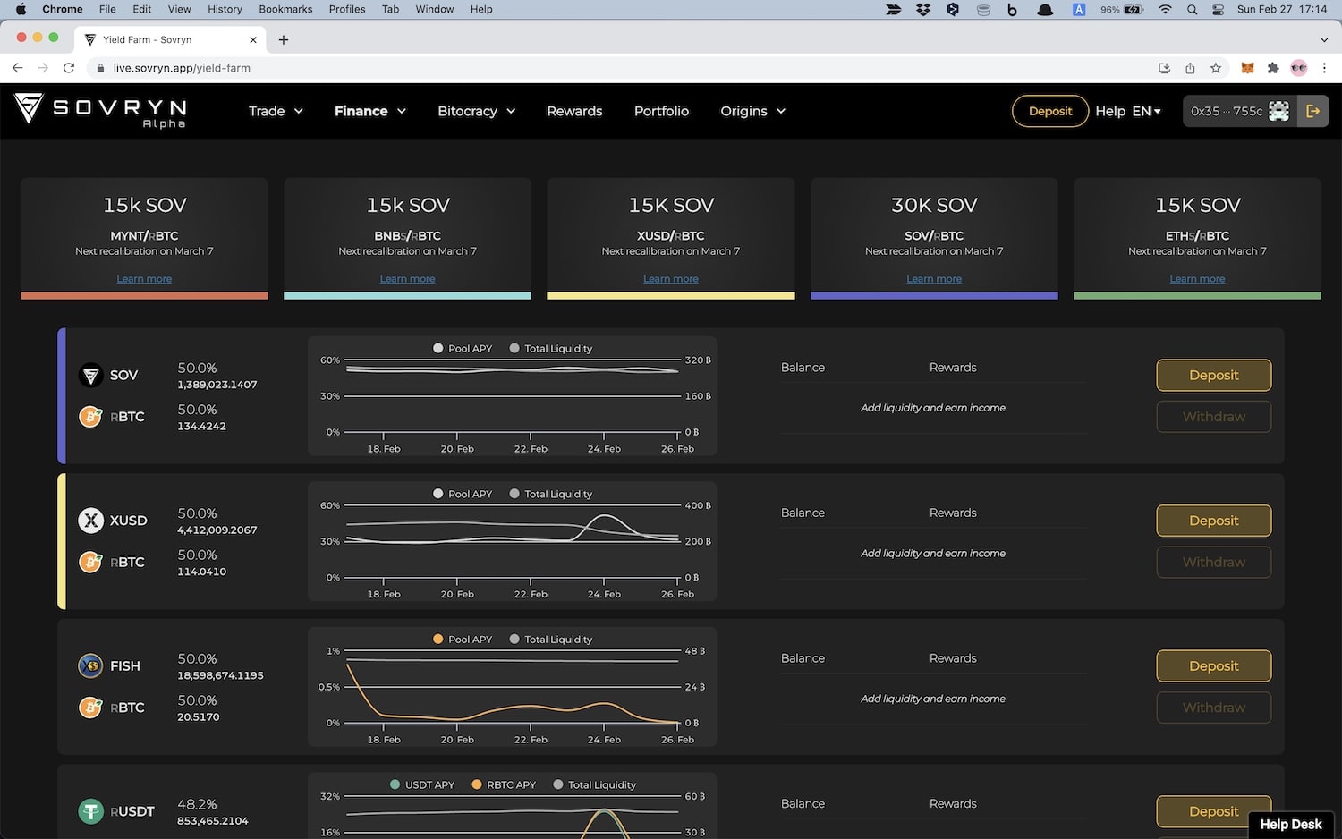Toggle Total Liquidity legend in SOV chart
Viewport: 1342px width, 839px height.
coord(550,349)
